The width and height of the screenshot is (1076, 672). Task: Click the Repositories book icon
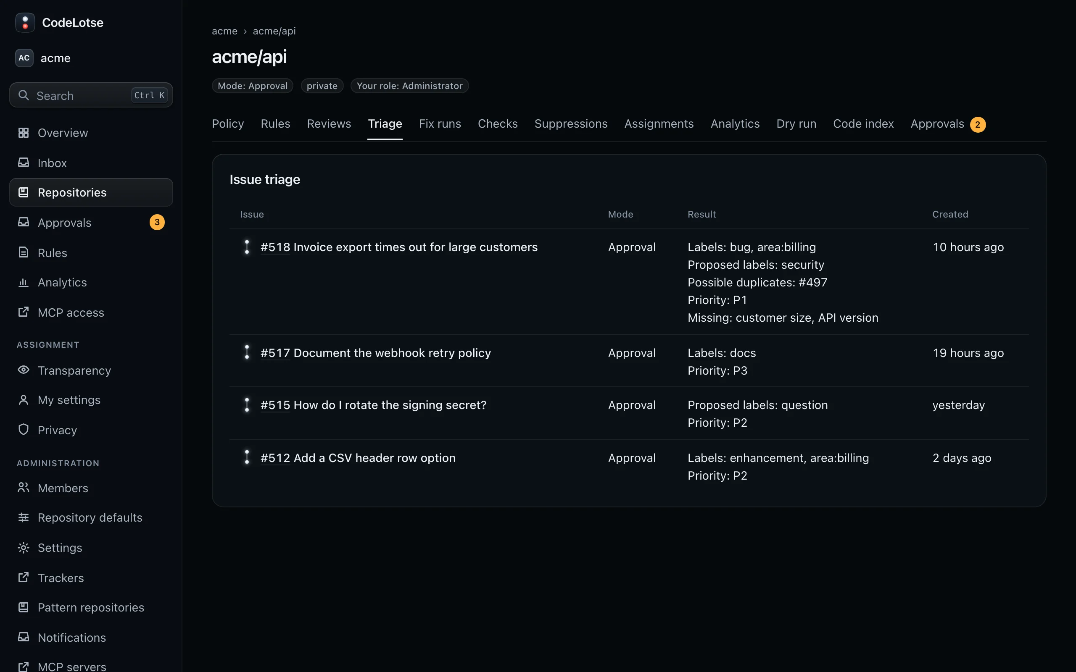pyautogui.click(x=24, y=192)
